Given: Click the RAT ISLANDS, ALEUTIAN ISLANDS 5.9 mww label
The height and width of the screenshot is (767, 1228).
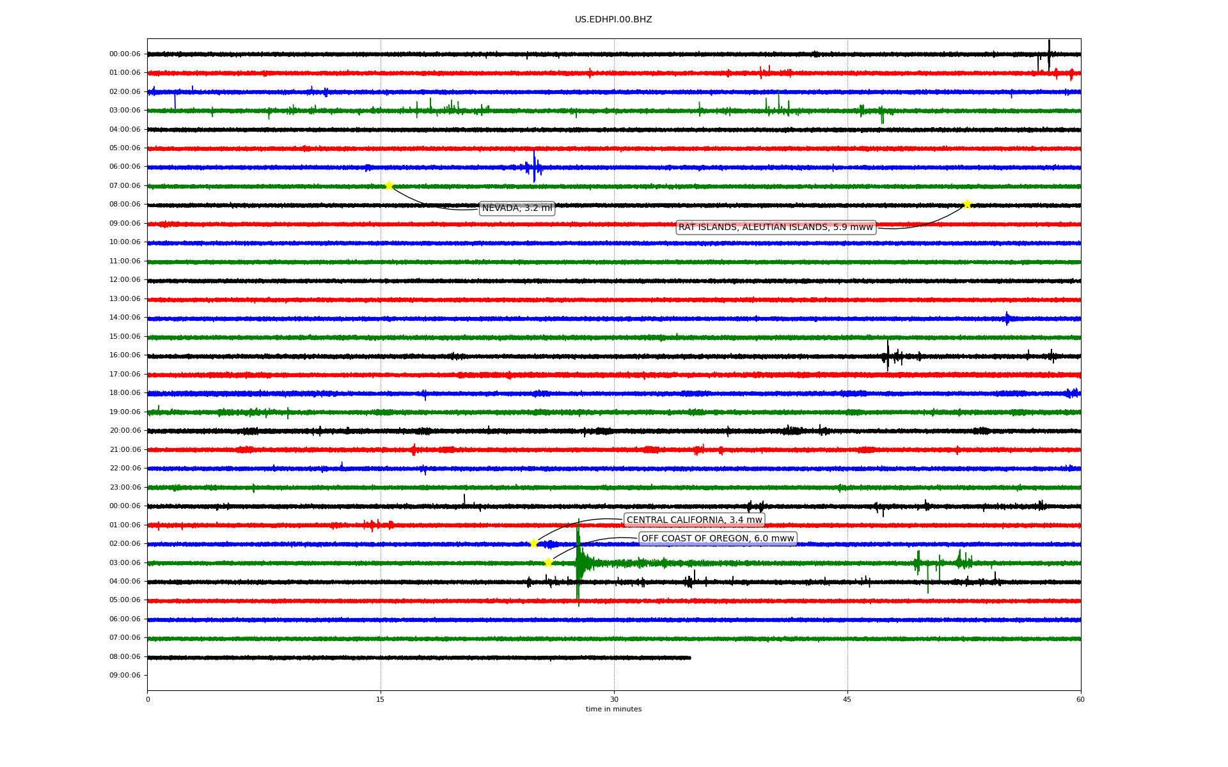Looking at the screenshot, I should [x=775, y=227].
